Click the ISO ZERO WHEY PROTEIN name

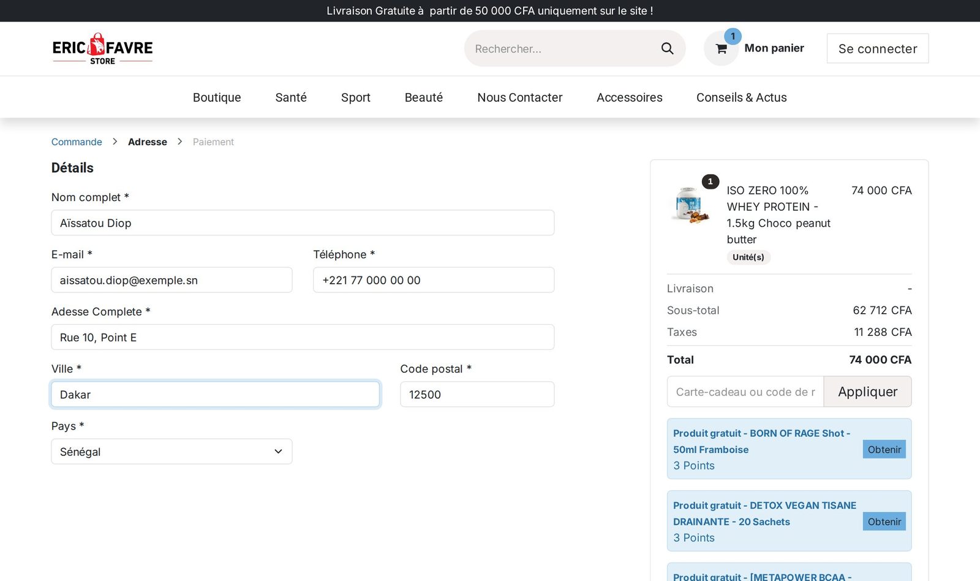[778, 215]
